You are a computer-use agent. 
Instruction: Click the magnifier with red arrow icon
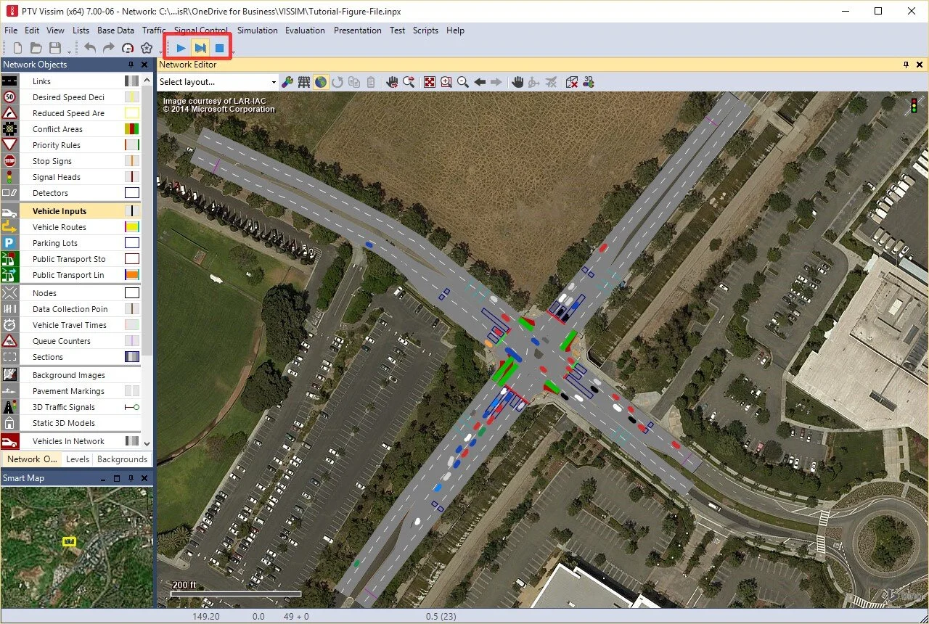point(409,82)
